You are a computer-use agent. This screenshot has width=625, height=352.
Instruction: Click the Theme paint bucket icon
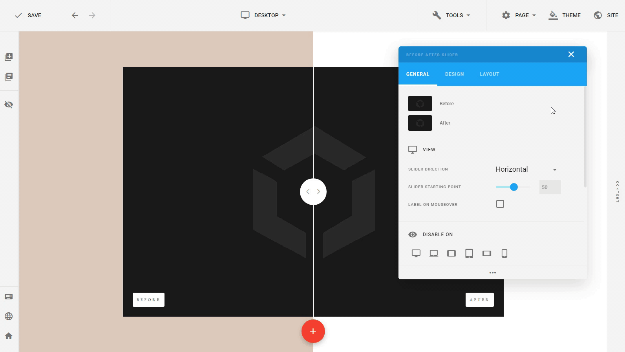tap(553, 15)
